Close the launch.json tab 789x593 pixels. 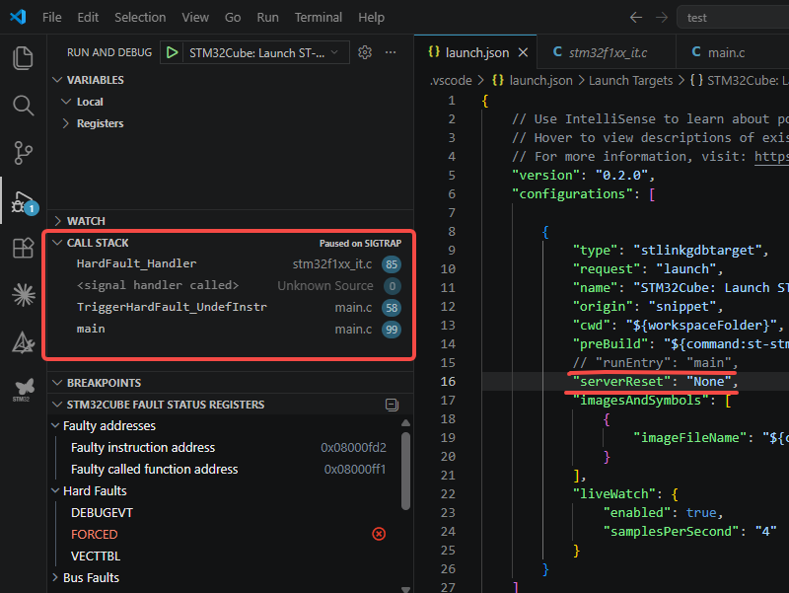(x=524, y=52)
